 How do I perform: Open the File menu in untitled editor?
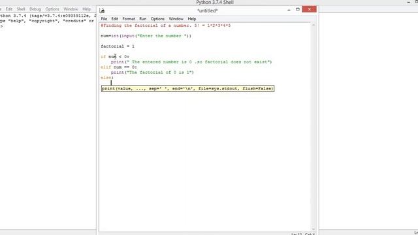[104, 19]
